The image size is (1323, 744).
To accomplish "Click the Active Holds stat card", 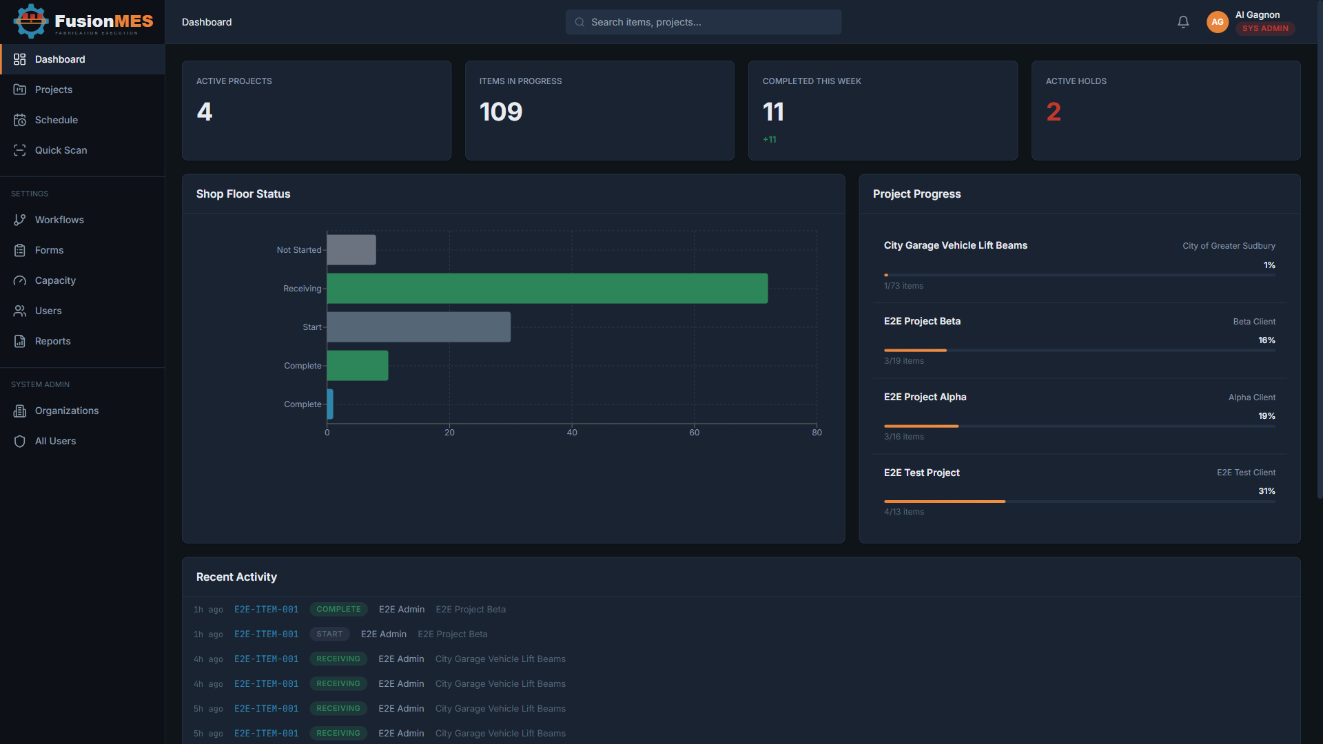I will (x=1165, y=110).
